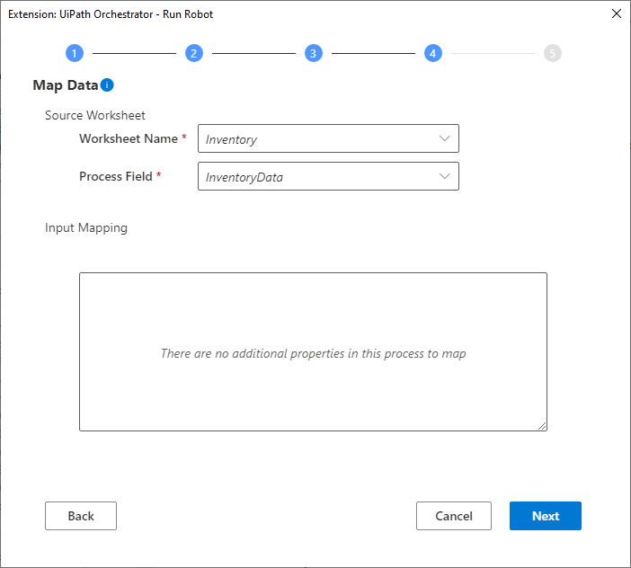Click the 'Worksheet Name' label
631x568 pixels.
129,138
